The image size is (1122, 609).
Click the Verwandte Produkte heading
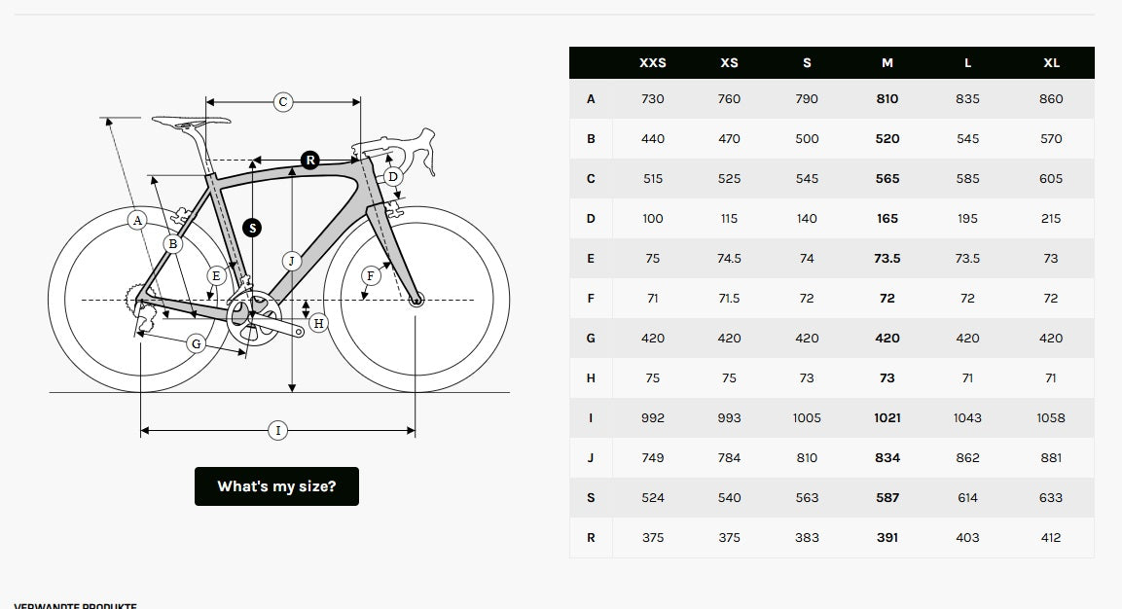[x=75, y=605]
